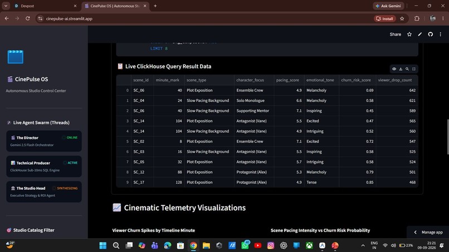Click Solo Monologue cell
Image resolution: width=449 pixels, height=252 pixels.
[254, 100]
